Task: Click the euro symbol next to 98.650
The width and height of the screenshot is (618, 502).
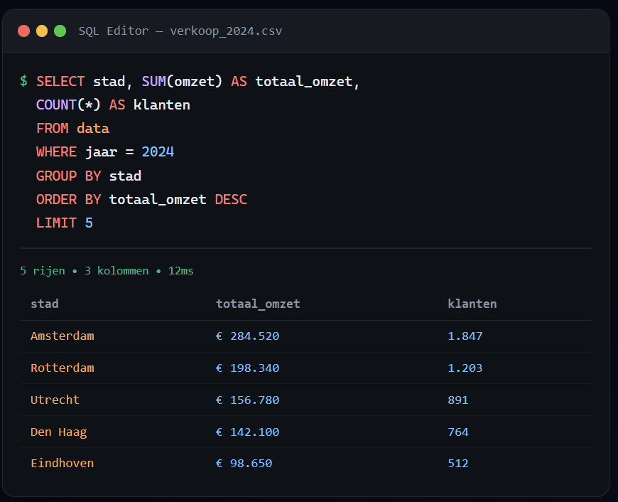Action: pos(219,463)
